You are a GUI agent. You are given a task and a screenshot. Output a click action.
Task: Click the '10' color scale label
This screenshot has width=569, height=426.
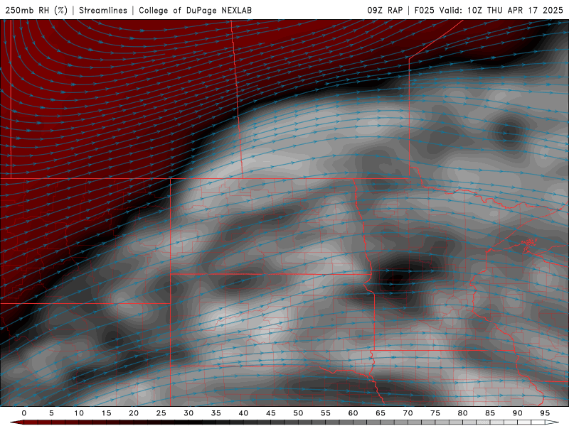(x=79, y=413)
